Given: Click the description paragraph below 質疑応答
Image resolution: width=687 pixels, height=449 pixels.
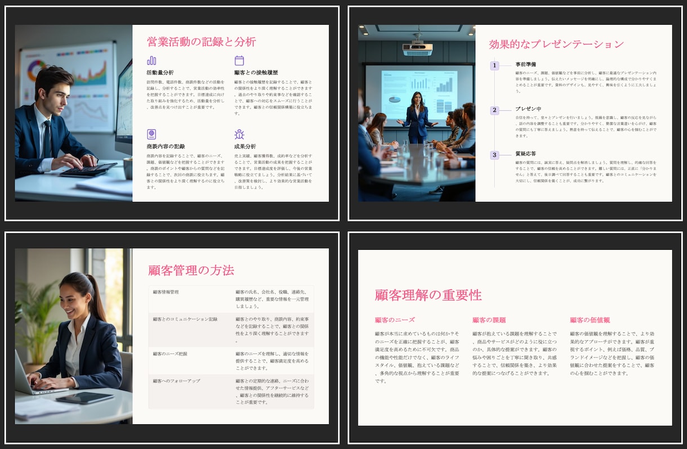Looking at the screenshot, I should click(x=586, y=172).
